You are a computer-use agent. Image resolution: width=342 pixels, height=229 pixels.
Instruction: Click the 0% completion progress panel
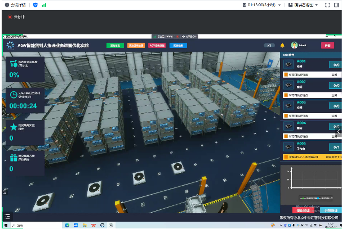(24, 69)
